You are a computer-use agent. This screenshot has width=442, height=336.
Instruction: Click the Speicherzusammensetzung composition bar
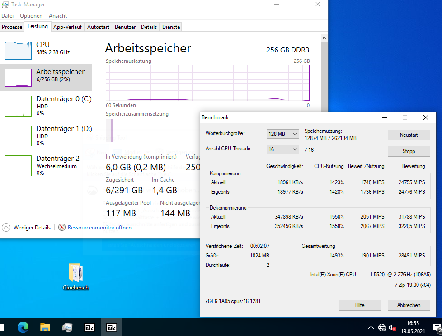(x=153, y=131)
